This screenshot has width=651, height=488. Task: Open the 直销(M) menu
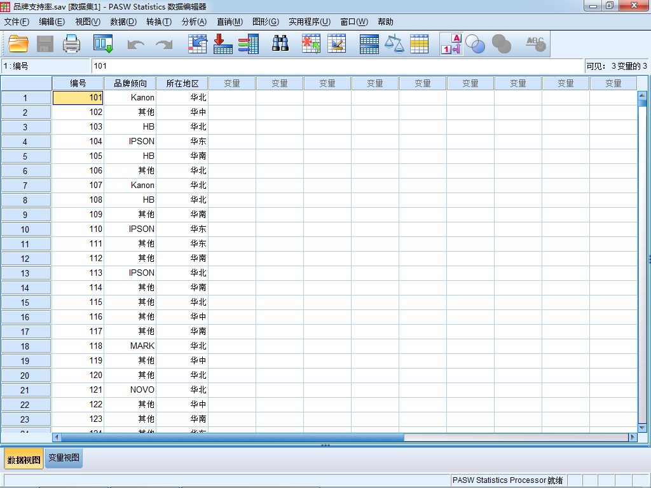[230, 22]
